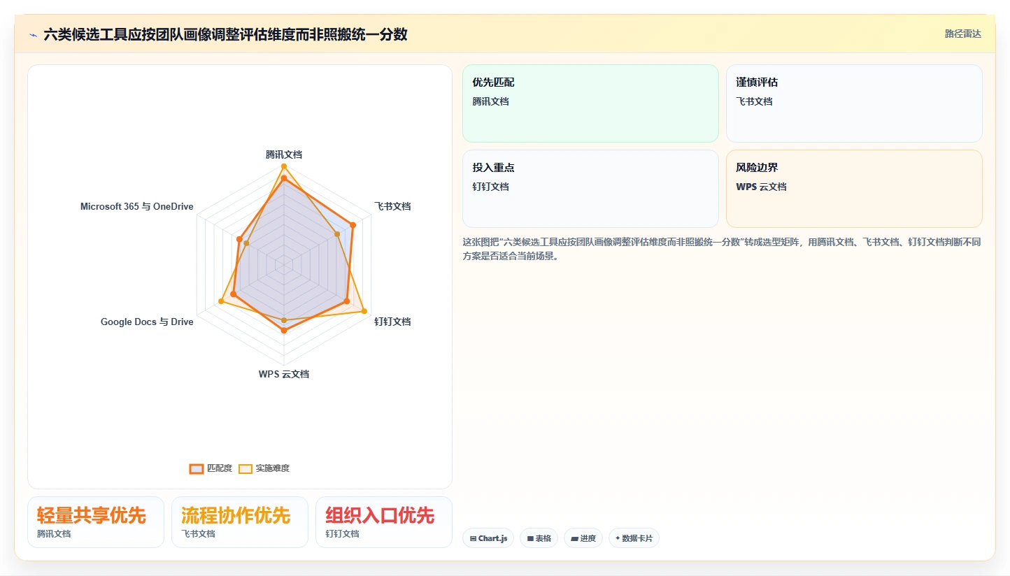1010x576 pixels.
Task: Click the WPS 云文档 axis label on radar
Action: [284, 374]
